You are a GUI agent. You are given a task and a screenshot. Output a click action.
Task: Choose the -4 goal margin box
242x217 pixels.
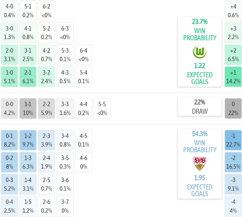233,206
